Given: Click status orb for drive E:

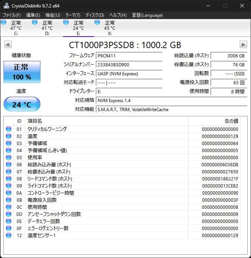Looking at the screenshot, I should 66,22.
